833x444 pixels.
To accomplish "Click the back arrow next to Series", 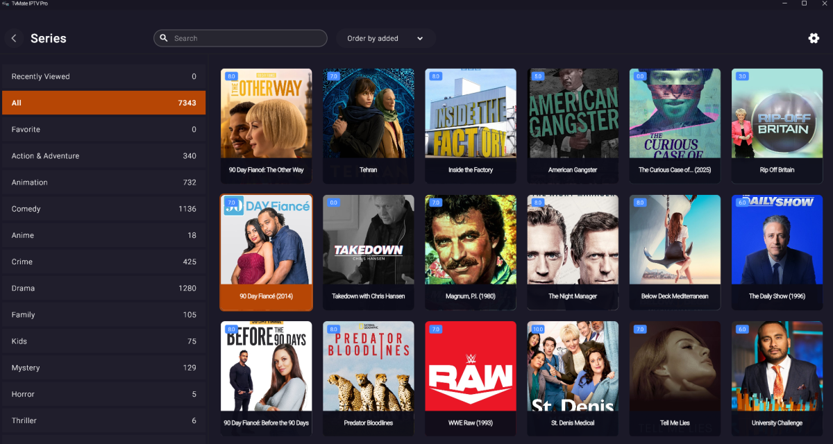I will click(x=14, y=38).
